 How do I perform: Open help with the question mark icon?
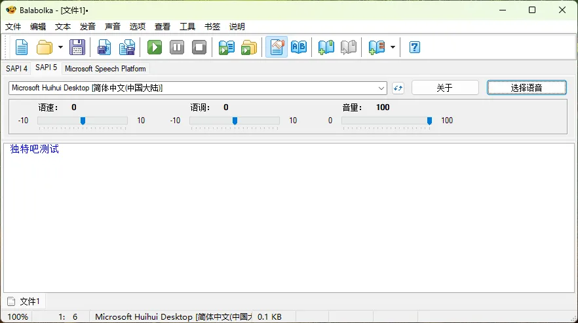[x=415, y=47]
